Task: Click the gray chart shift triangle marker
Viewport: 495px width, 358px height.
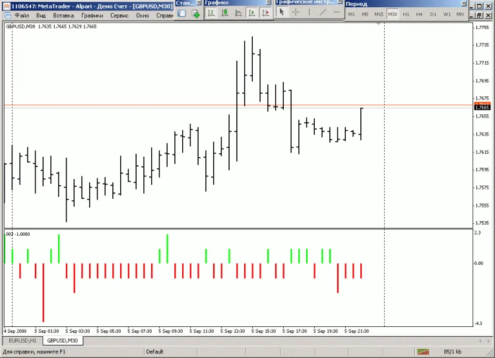Action: [x=379, y=24]
